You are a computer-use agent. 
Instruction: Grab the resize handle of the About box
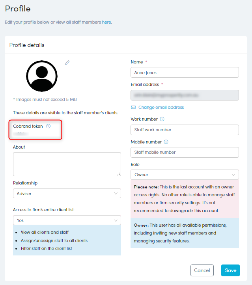coord(119,174)
